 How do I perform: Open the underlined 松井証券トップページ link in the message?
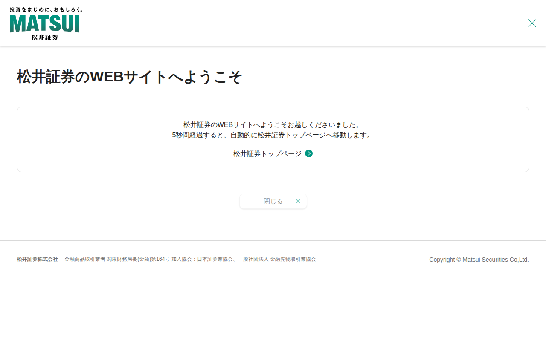292,135
